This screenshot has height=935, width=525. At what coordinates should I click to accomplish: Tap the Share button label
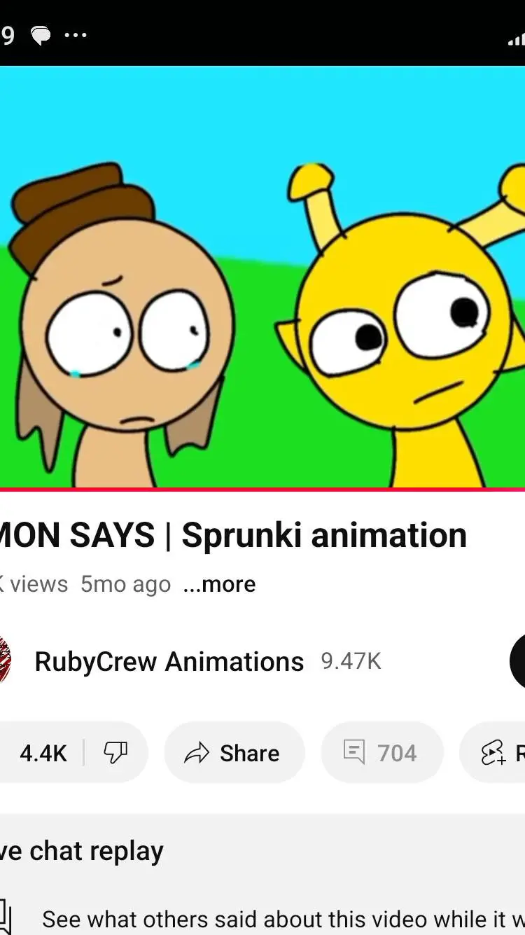pos(249,753)
